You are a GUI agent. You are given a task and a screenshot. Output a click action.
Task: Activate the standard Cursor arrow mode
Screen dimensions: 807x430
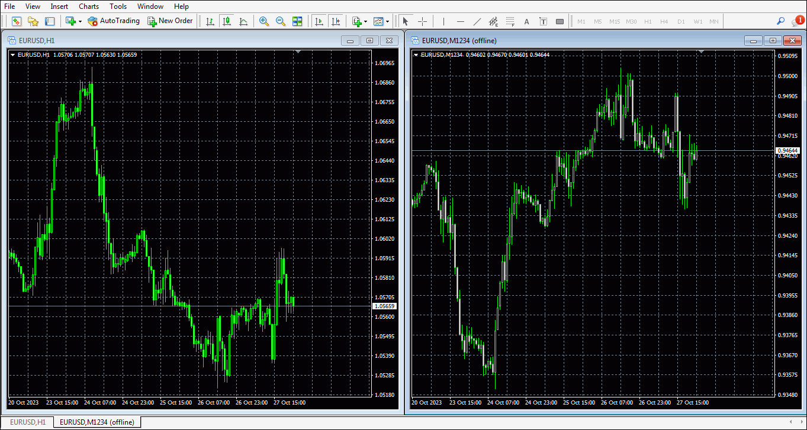[x=405, y=21]
